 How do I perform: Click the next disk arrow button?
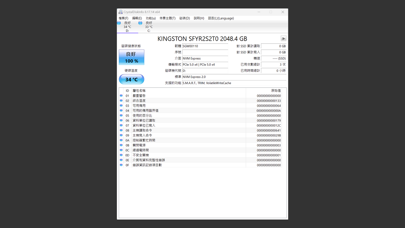click(283, 39)
